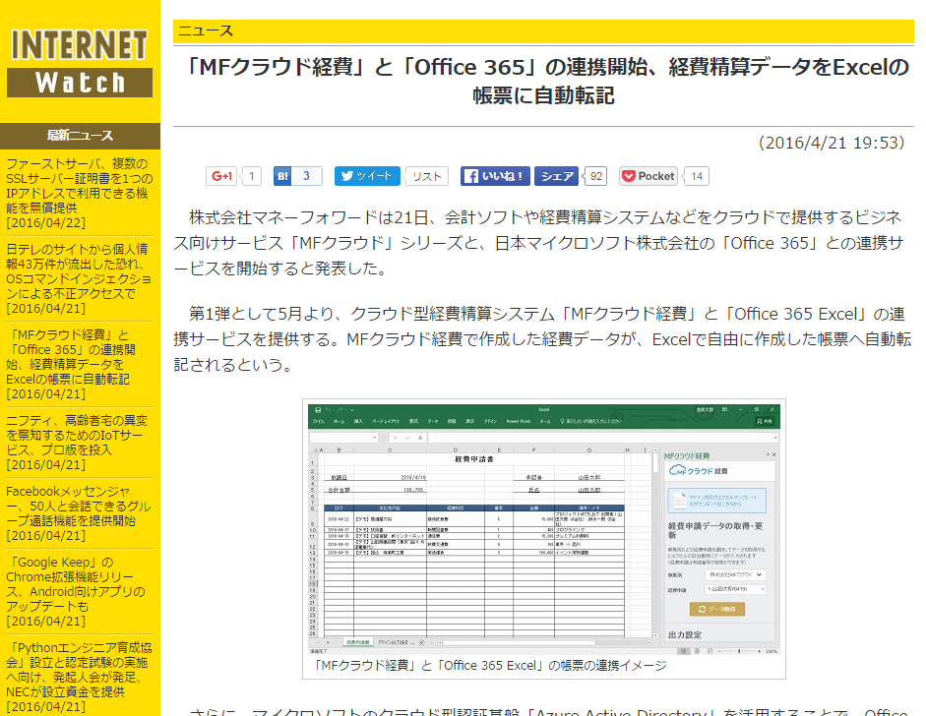Enlarge the Excel integration screenshot image
Viewport: 926px width, 716px height.
click(544, 529)
